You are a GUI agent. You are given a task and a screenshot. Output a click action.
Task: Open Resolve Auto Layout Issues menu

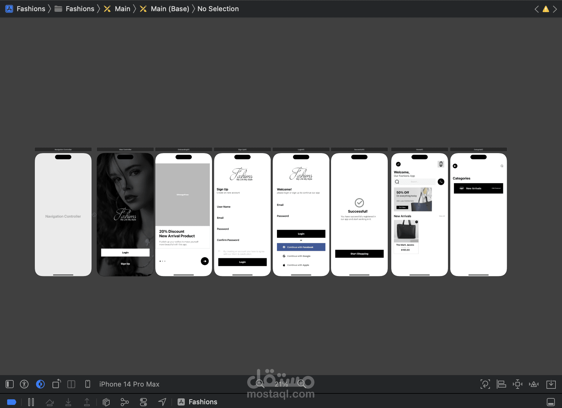[534, 384]
